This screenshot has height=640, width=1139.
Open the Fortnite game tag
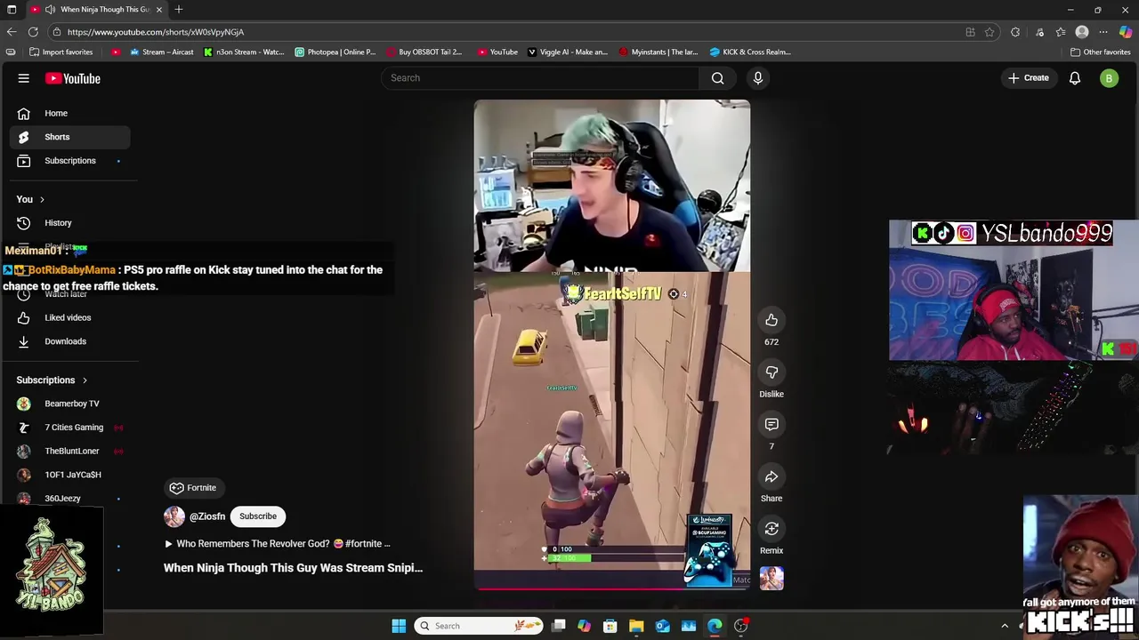pos(193,488)
